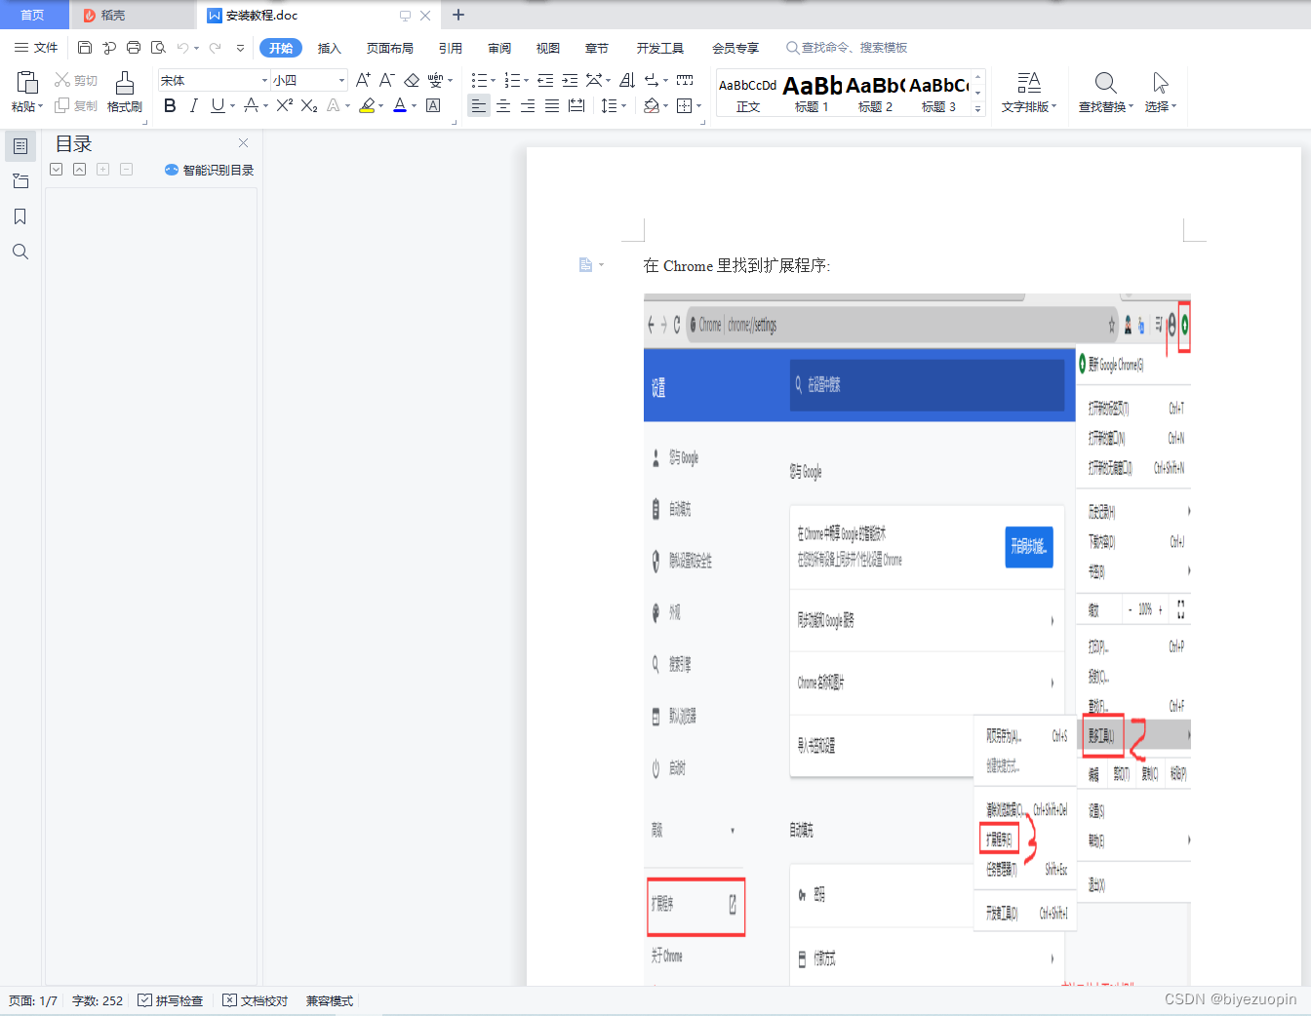Clear formatting with the eraser icon
1311x1016 pixels.
click(412, 80)
